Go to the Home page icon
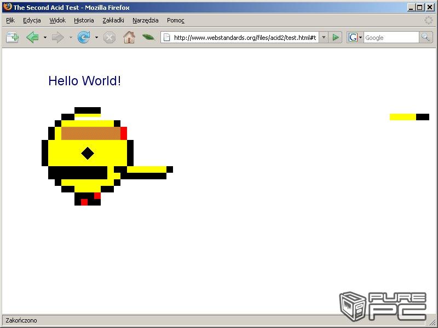The image size is (438, 328). coord(129,37)
